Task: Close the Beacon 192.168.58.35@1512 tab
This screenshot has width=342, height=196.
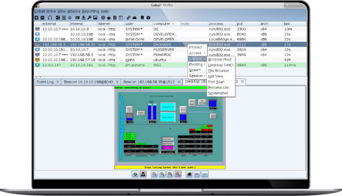Action: 179,82
